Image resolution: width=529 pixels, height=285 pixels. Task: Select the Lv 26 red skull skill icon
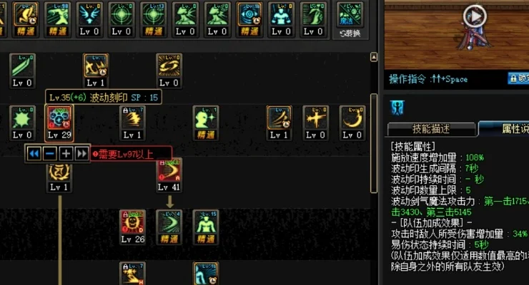click(132, 227)
